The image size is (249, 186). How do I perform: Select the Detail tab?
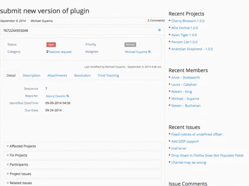(11, 75)
